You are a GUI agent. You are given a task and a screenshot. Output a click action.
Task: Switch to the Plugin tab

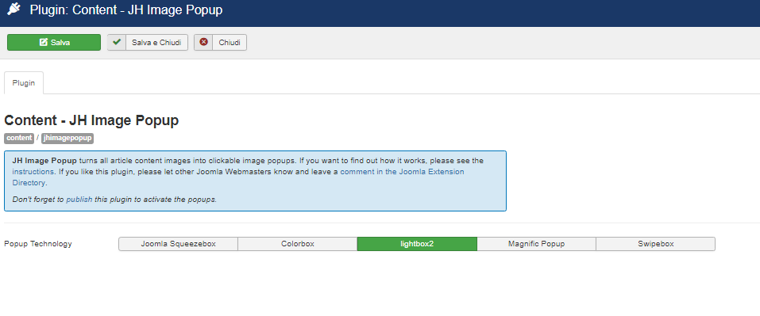pyautogui.click(x=24, y=82)
